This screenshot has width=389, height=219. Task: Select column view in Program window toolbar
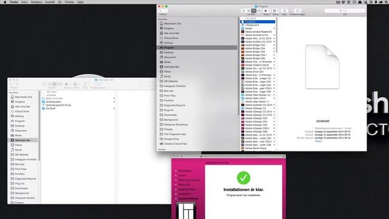pyautogui.click(x=254, y=11)
